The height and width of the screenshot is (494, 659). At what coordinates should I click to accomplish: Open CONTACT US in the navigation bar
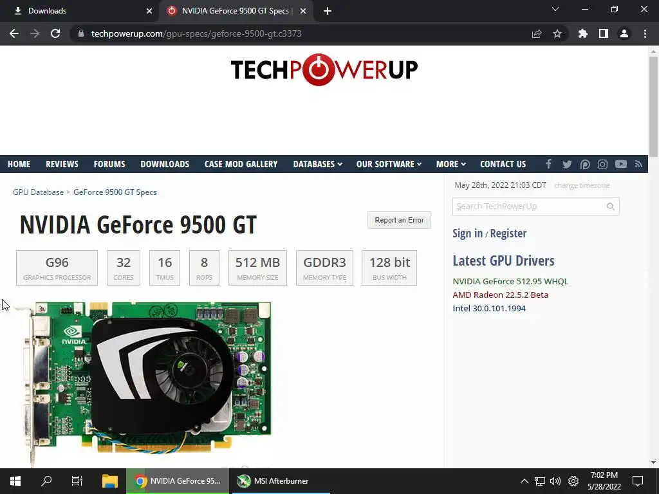[503, 164]
